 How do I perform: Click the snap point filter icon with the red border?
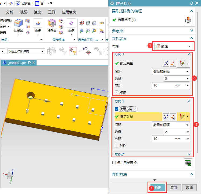(x=73, y=51)
